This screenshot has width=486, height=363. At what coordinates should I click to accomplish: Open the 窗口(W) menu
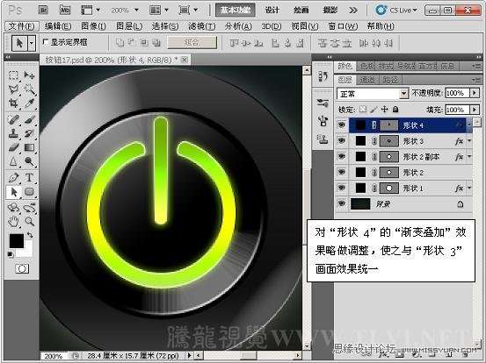coord(343,26)
